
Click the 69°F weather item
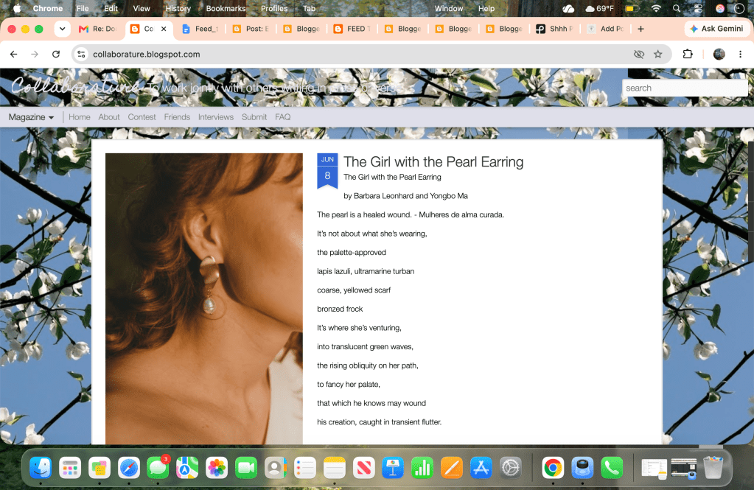pos(599,8)
